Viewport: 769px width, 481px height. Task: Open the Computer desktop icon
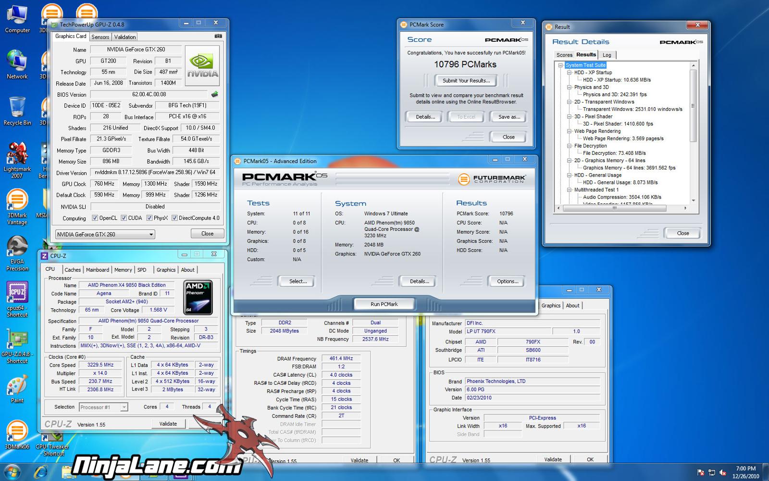coord(17,19)
